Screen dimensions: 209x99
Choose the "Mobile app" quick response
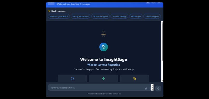pos(136,16)
